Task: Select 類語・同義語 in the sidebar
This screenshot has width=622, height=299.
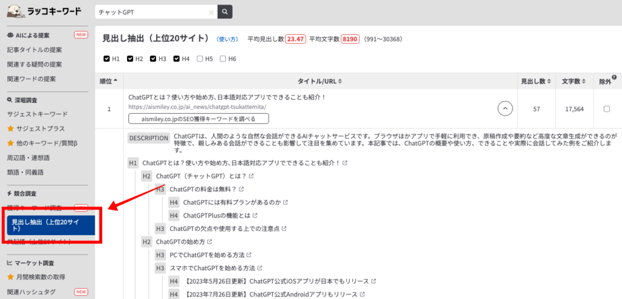Action: tap(26, 173)
